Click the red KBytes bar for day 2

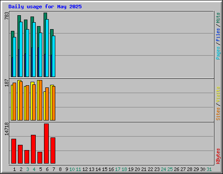(20, 154)
